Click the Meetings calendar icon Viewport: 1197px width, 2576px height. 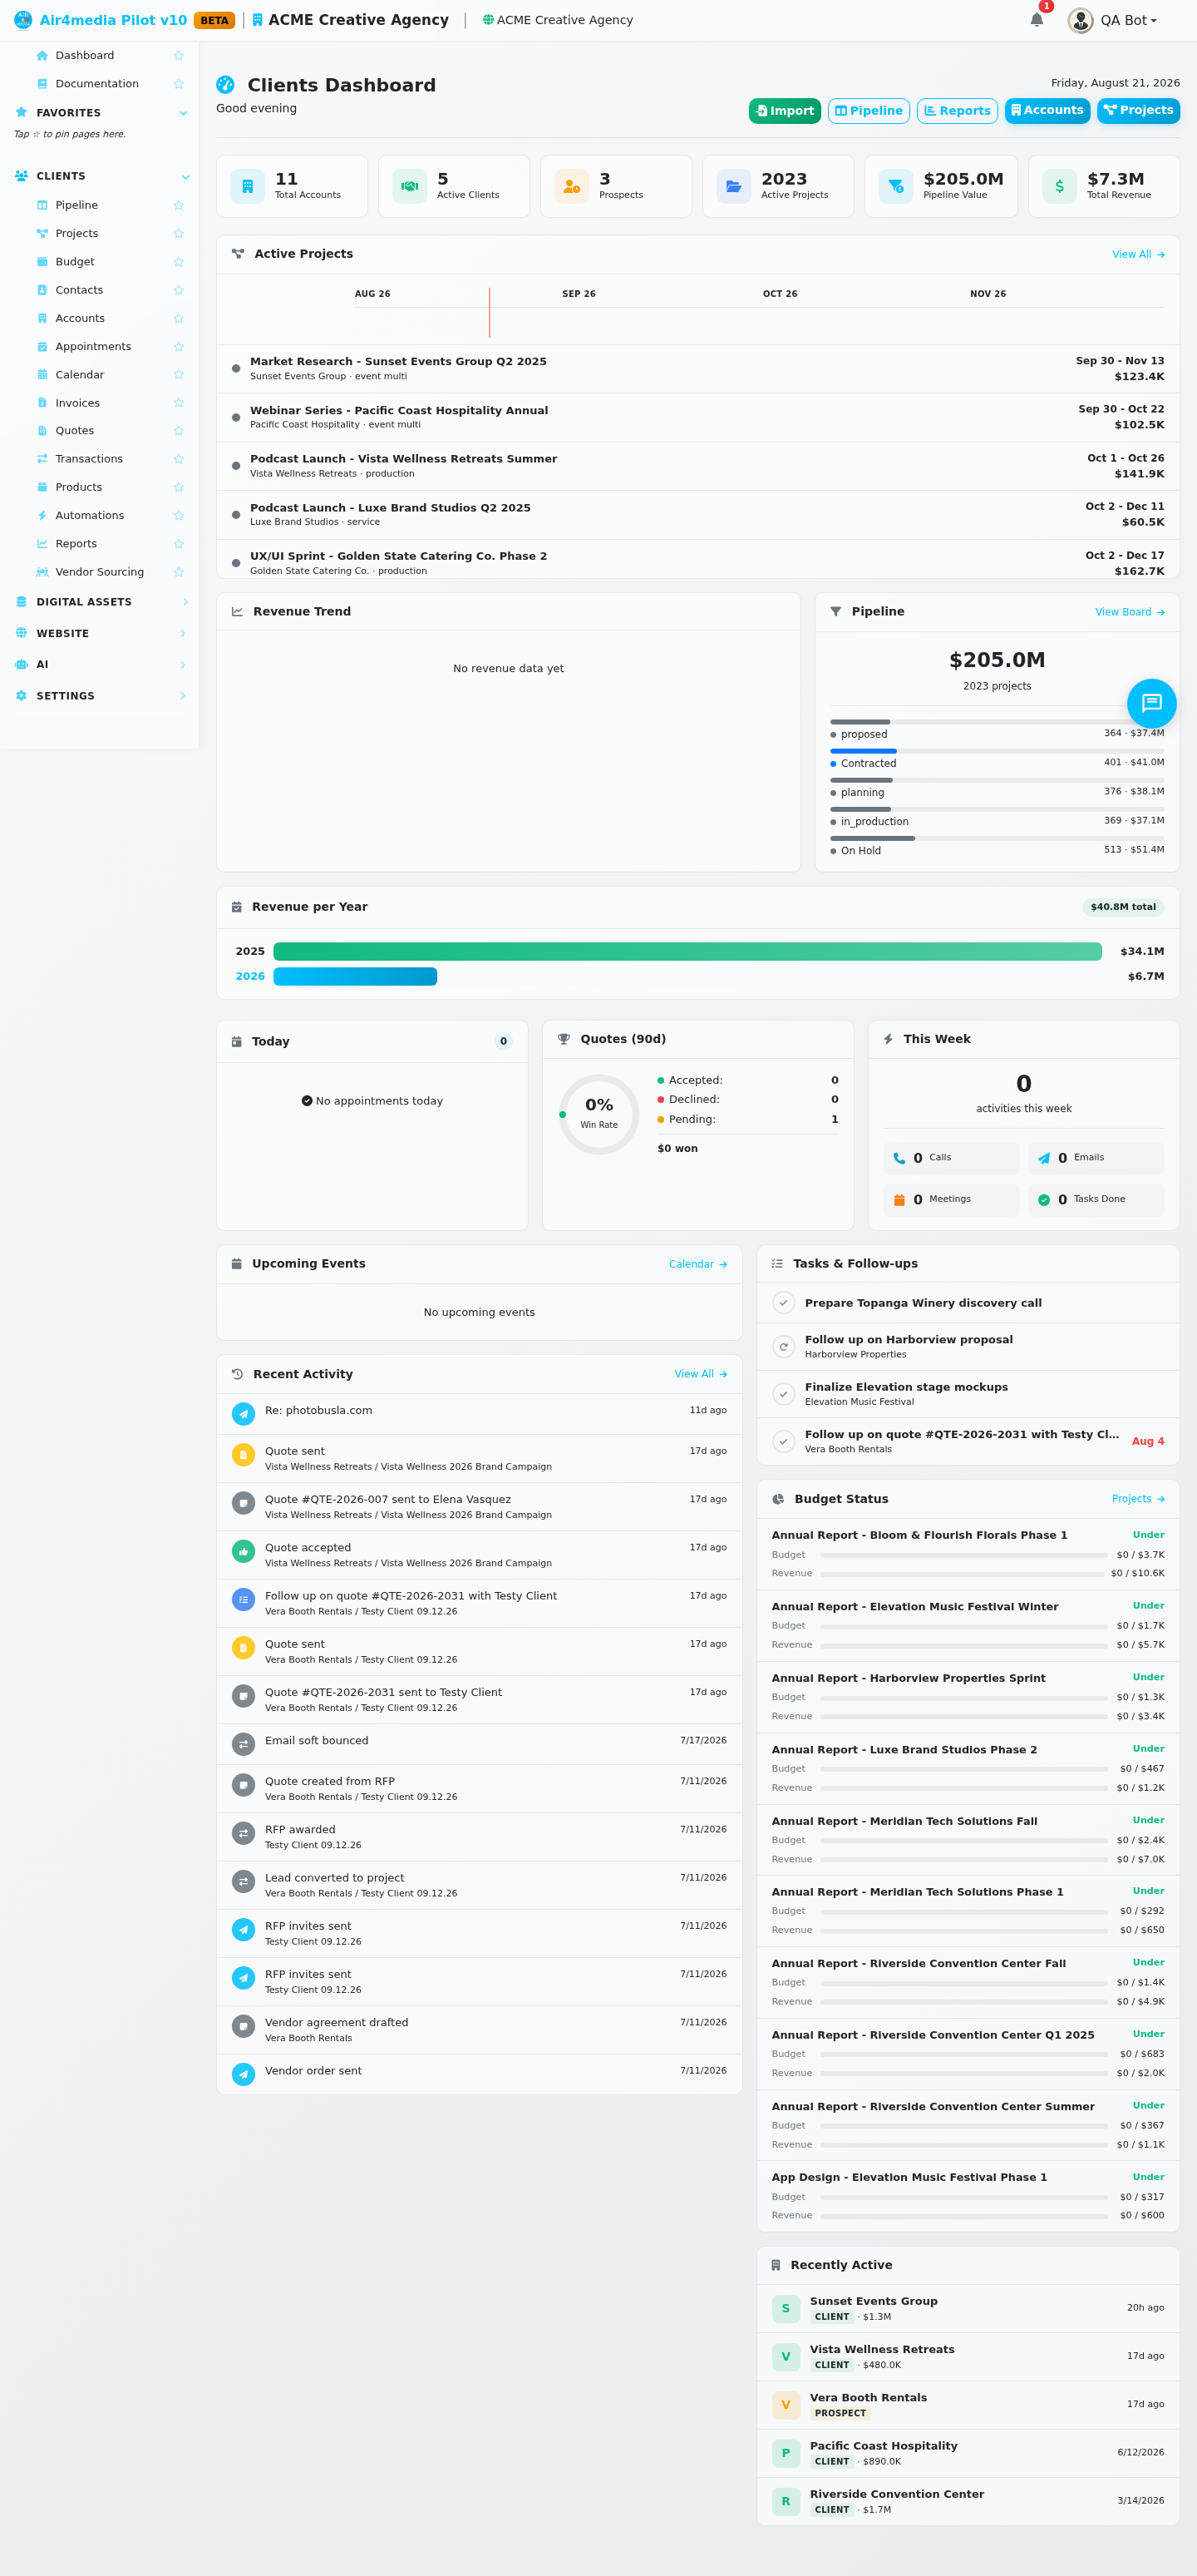[x=899, y=1200]
